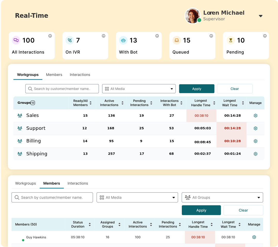This screenshot has width=278, height=247.
Task: Click the gear icon for Guy Hawkins
Action: pyautogui.click(x=254, y=237)
